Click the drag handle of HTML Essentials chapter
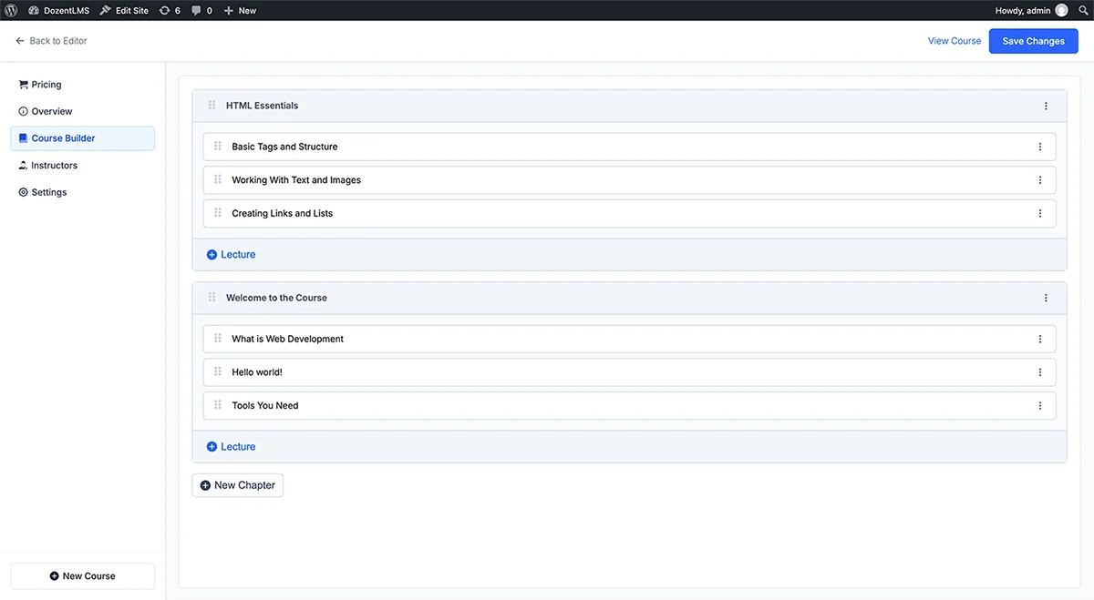The image size is (1094, 600). (x=212, y=106)
